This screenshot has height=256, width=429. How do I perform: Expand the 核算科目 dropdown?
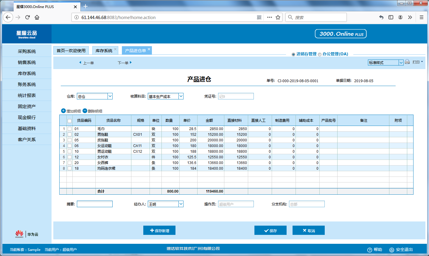[x=181, y=96]
